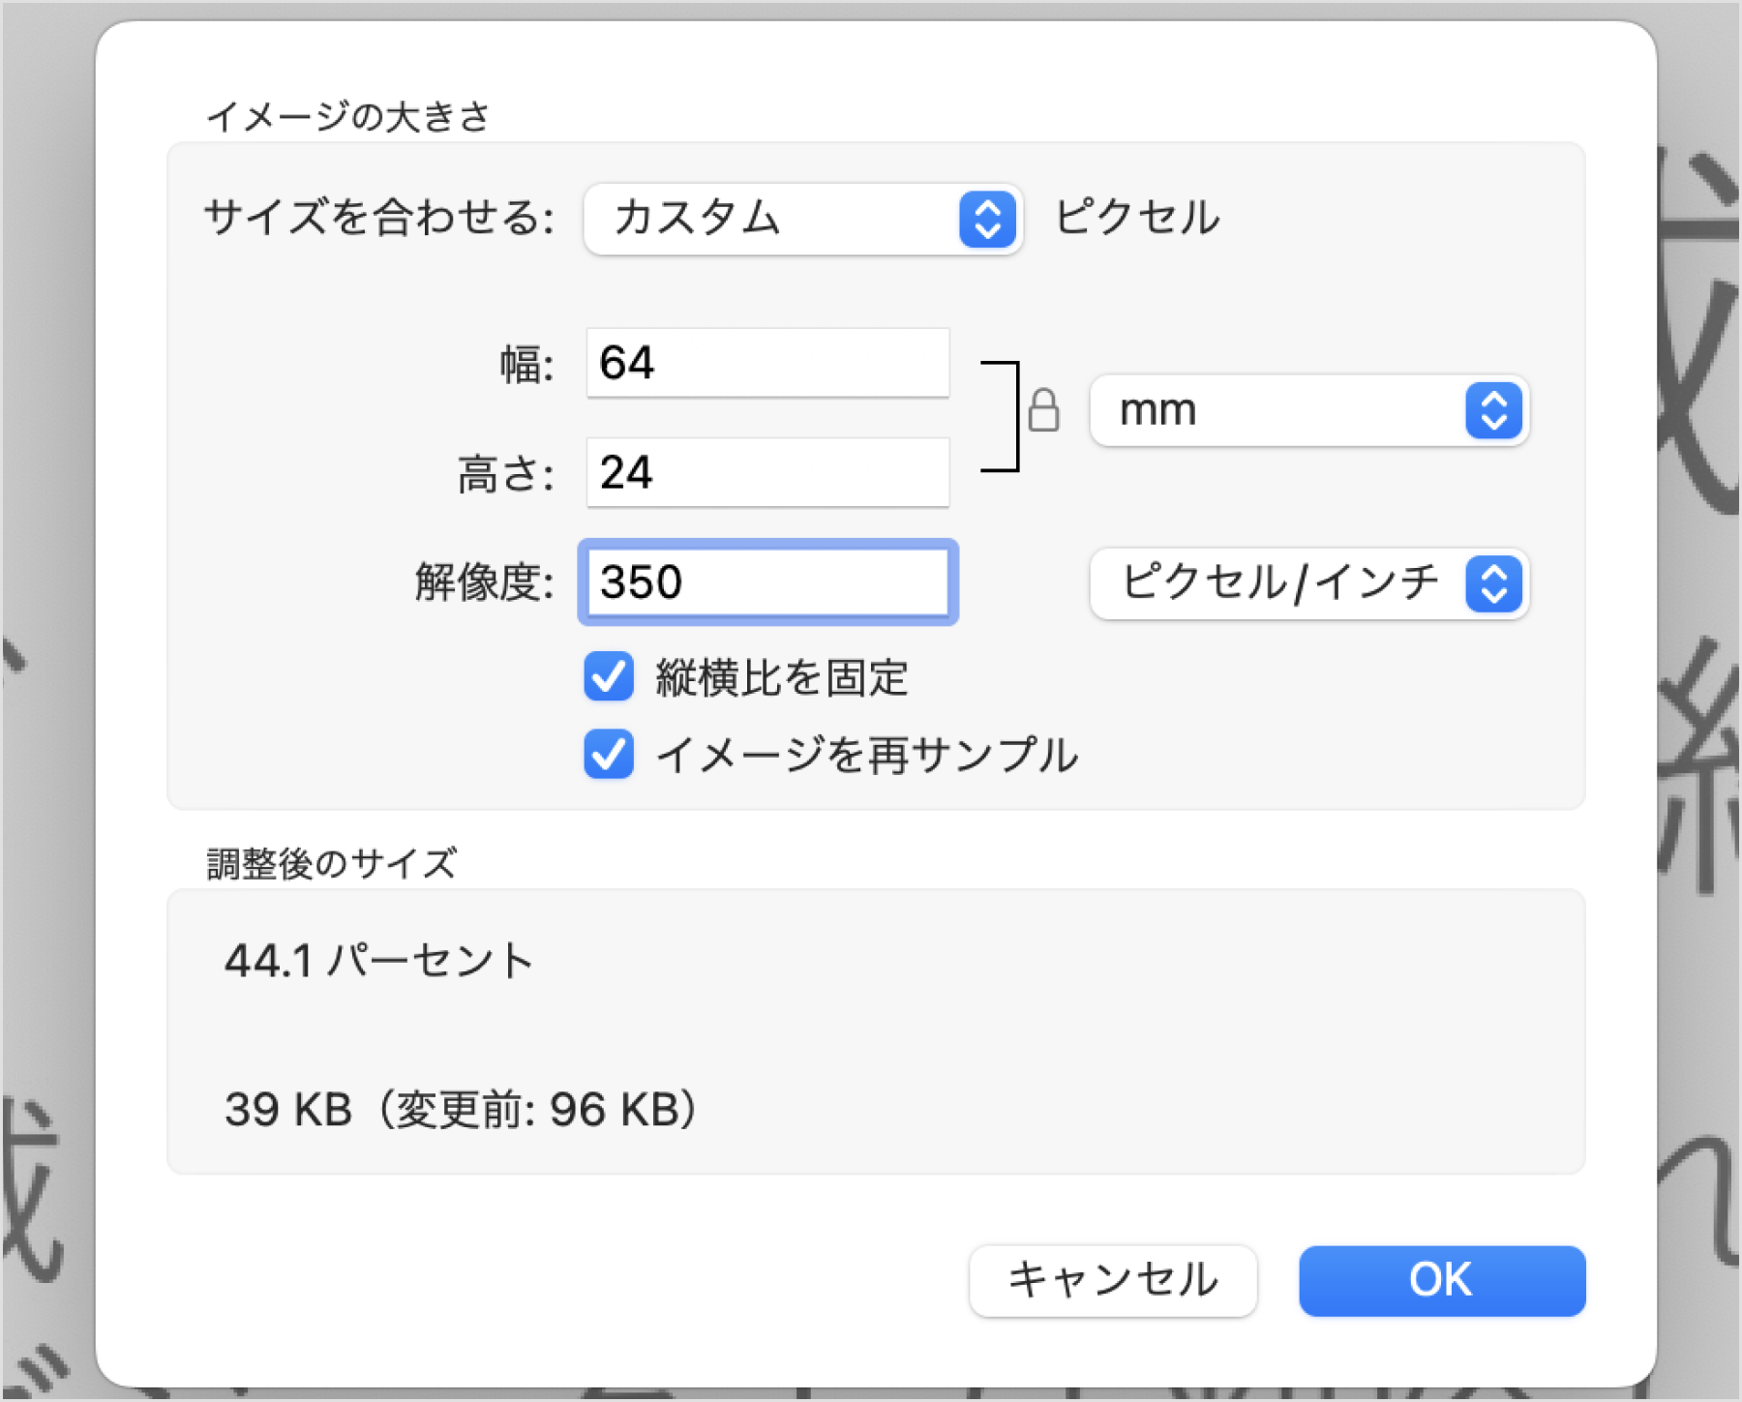
Task: Click the 高さ height field showing 24
Action: [767, 472]
